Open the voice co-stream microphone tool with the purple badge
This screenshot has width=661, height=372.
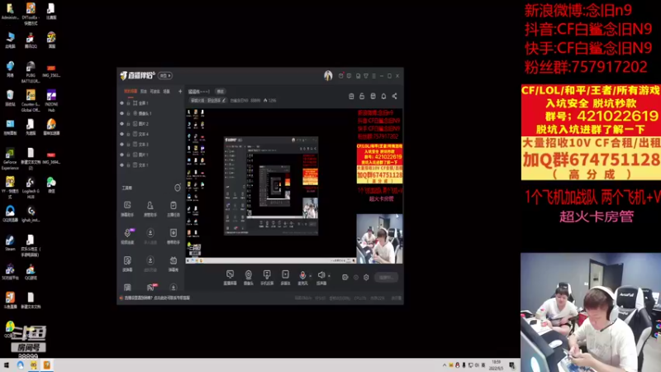(127, 236)
